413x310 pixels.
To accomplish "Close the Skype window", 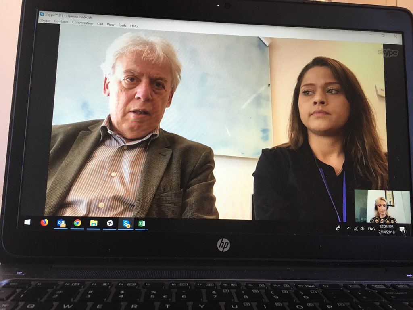I will click(395, 36).
